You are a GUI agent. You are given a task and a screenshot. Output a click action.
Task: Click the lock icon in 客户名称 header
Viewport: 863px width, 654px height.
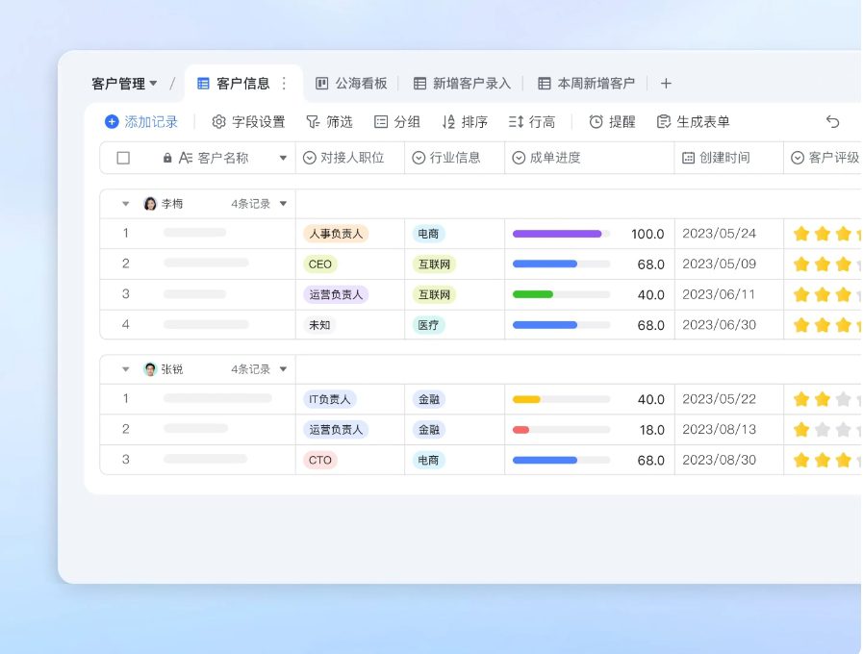[x=167, y=158]
